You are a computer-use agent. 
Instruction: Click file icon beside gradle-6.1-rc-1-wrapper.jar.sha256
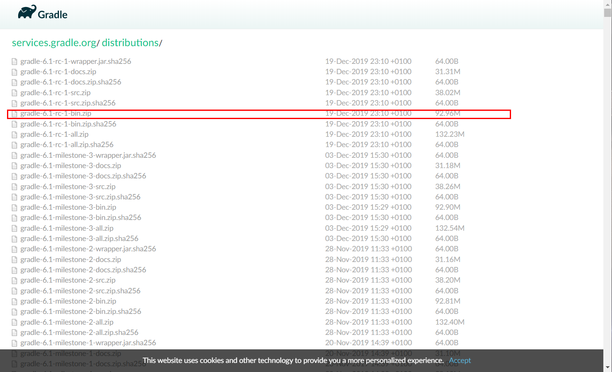[x=15, y=62]
